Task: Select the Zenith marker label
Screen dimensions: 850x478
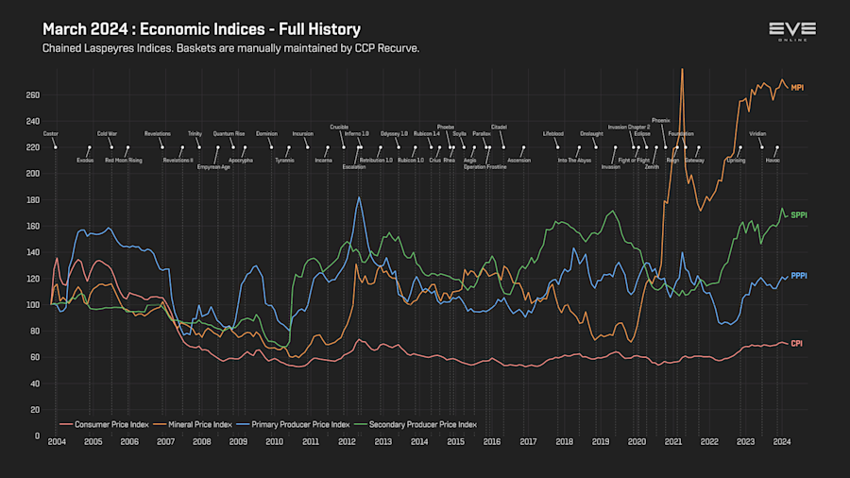Action: 652,167
